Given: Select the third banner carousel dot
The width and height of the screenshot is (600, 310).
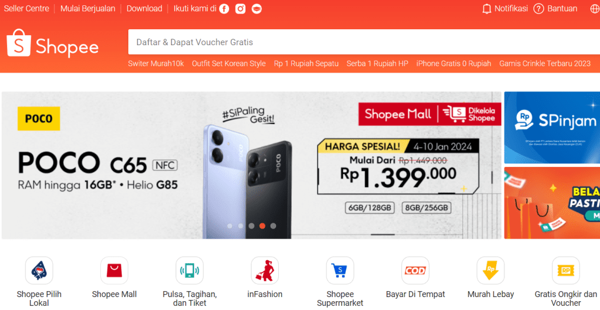Looking at the screenshot, I should tap(251, 226).
